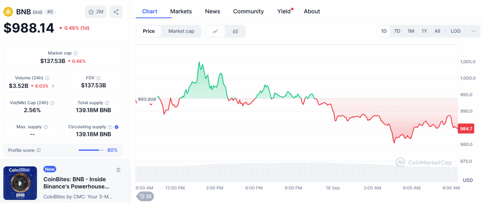Switch to line chart view icon
Screen dimensions: 484x203
216,31
